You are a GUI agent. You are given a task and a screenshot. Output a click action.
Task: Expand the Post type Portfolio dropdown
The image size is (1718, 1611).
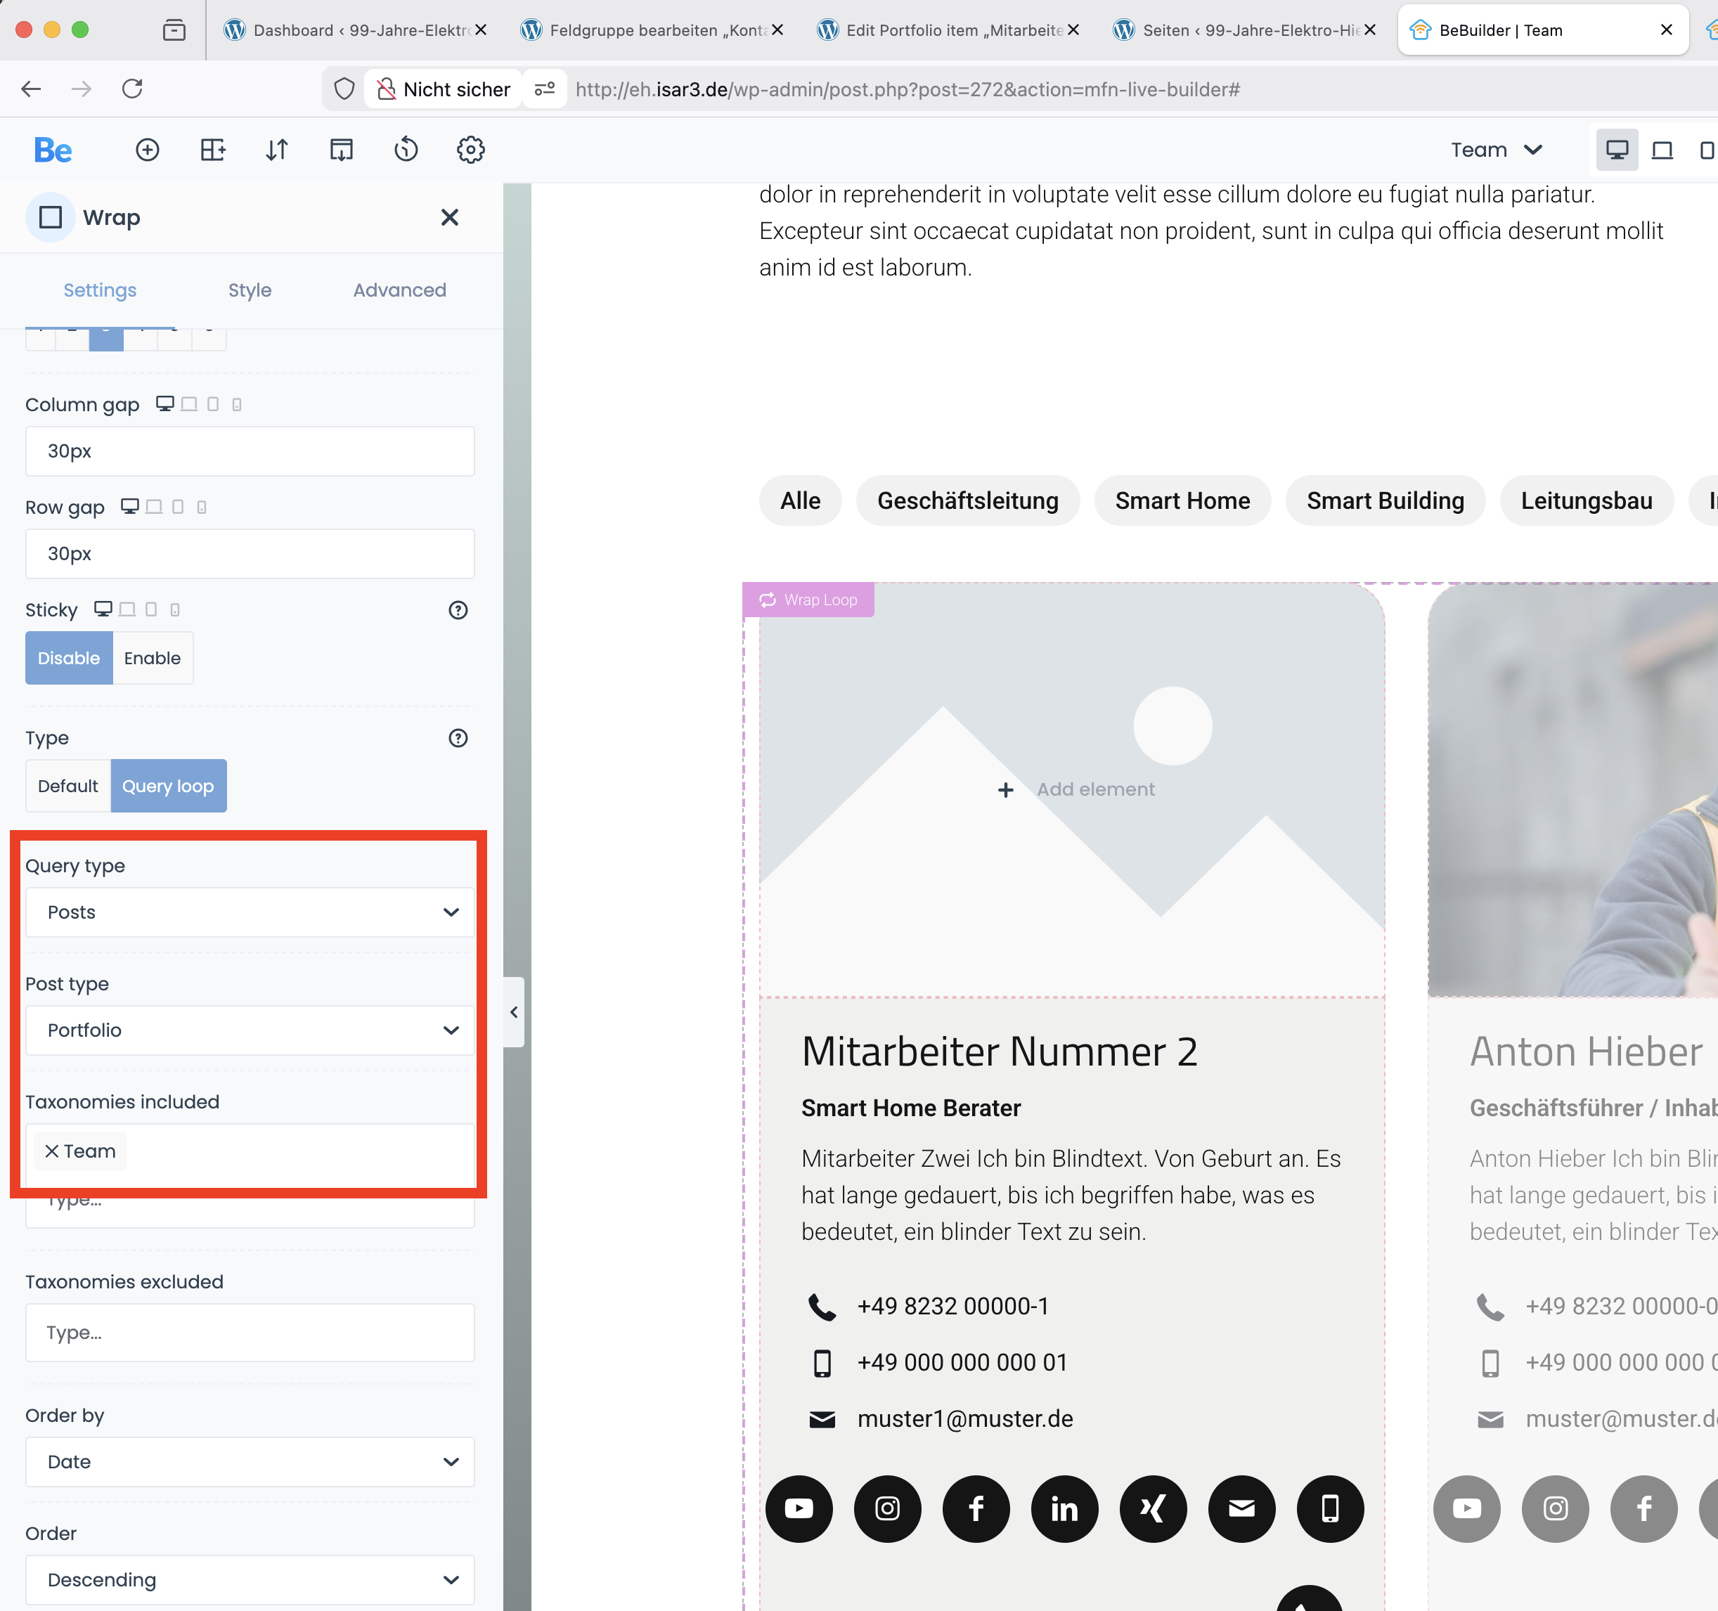pos(250,1029)
